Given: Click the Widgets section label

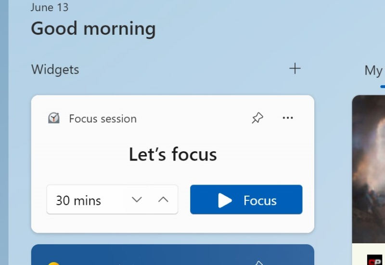Looking at the screenshot, I should pyautogui.click(x=55, y=69).
